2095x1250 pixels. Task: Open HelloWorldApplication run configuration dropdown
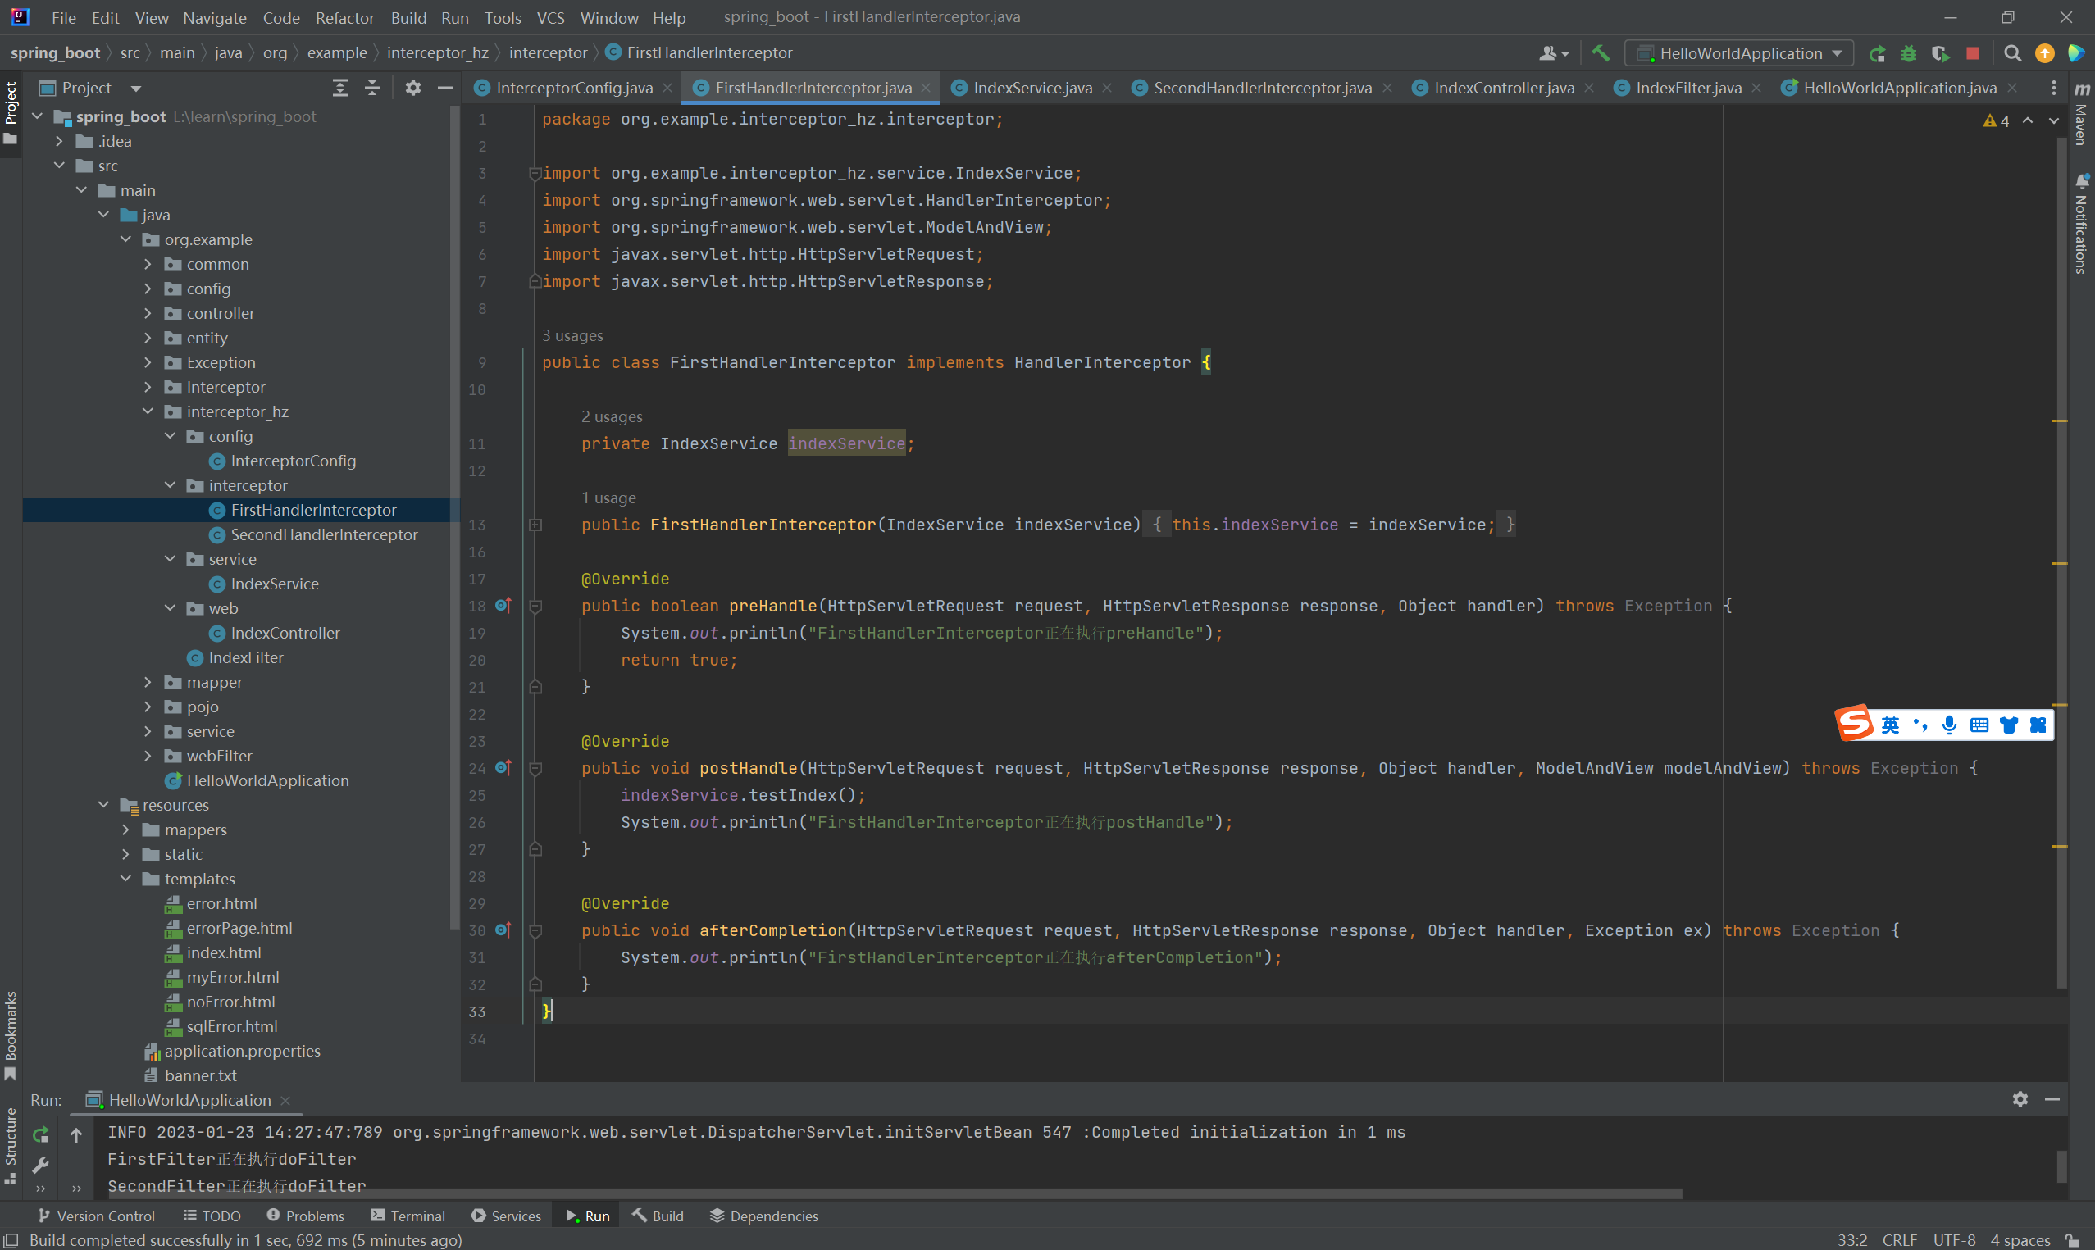[1740, 53]
